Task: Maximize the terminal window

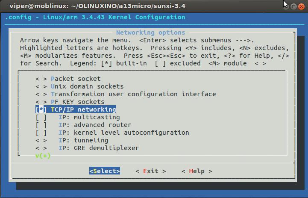Action: tap(293, 6)
